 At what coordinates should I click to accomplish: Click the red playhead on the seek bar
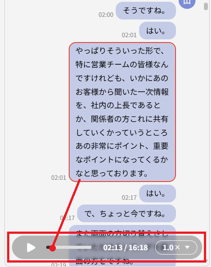[x=52, y=248]
